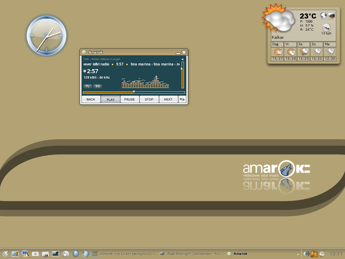The image size is (345, 259).
Task: Adjust the vertical volume slider in Amarok
Action: [x=183, y=75]
